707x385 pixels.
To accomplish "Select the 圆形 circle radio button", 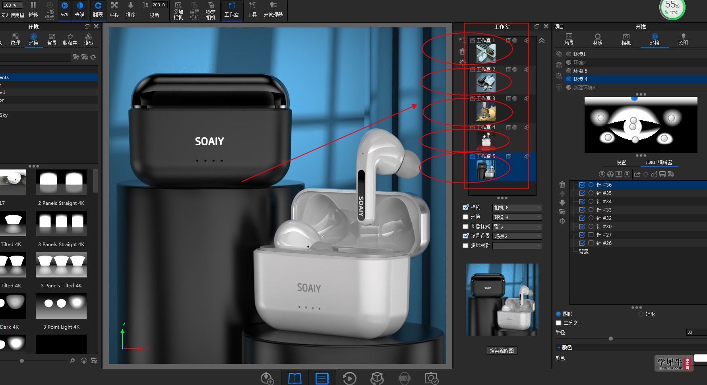I will [x=558, y=314].
